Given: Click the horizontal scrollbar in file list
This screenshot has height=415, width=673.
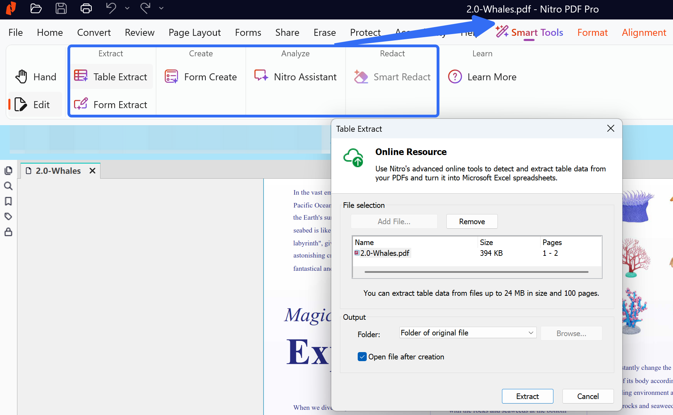Looking at the screenshot, I should 477,272.
